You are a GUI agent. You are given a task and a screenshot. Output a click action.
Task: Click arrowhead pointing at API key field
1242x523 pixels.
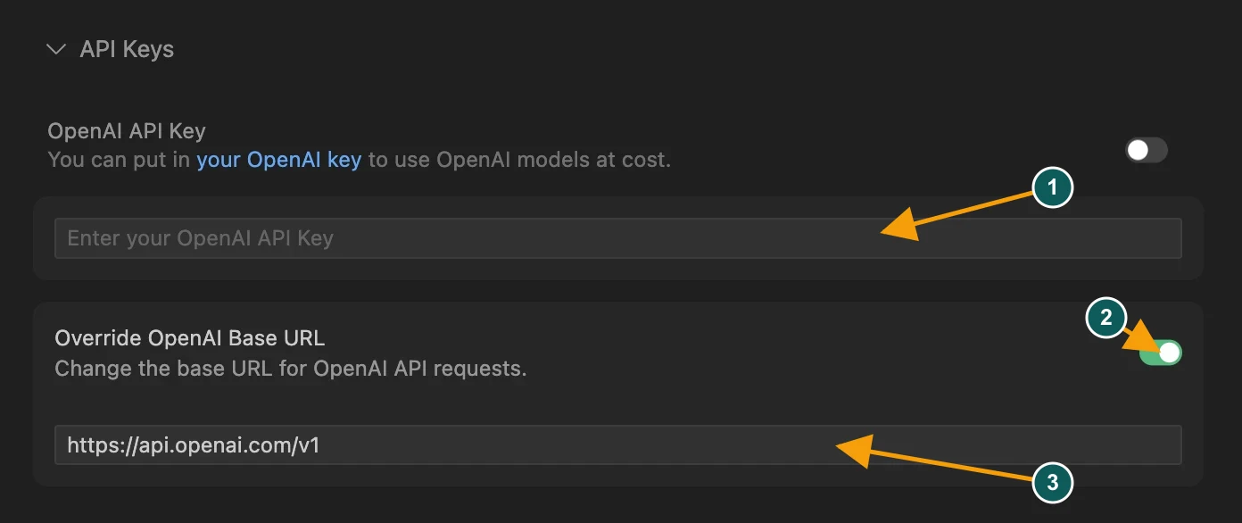coord(901,228)
